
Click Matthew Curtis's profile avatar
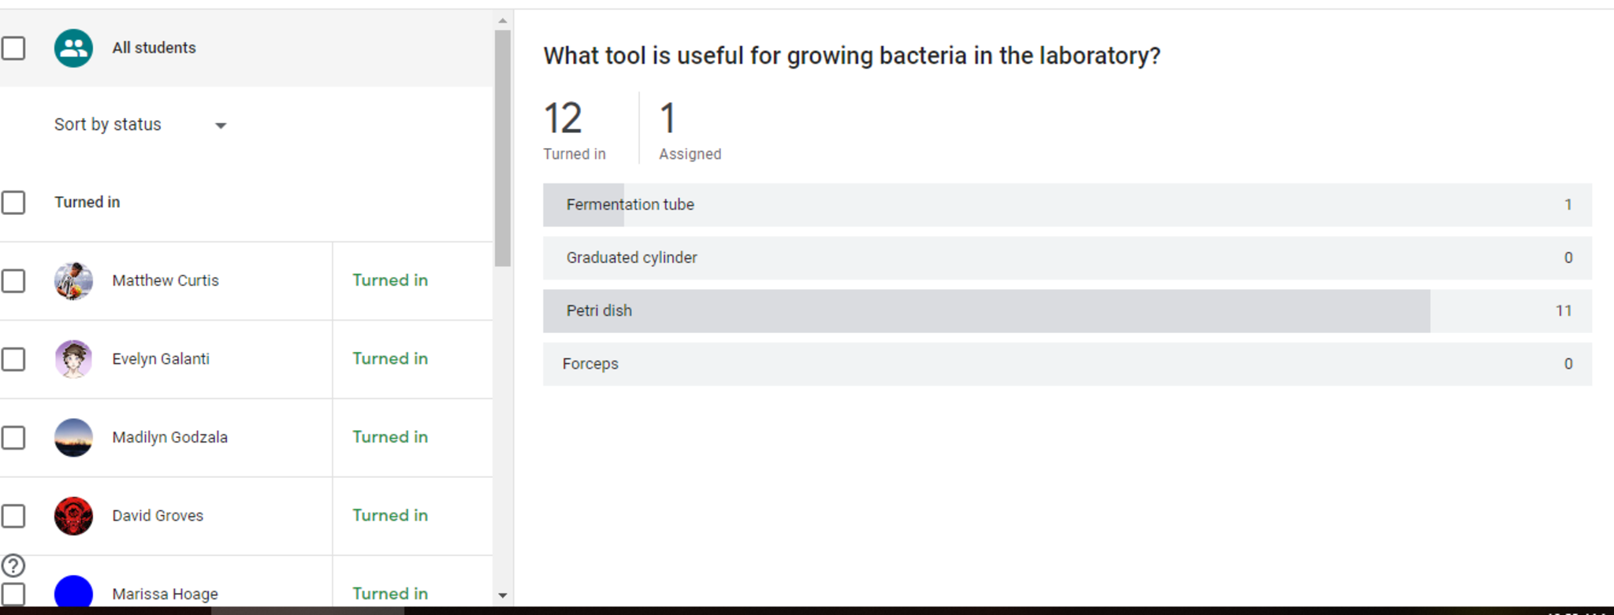click(x=73, y=281)
